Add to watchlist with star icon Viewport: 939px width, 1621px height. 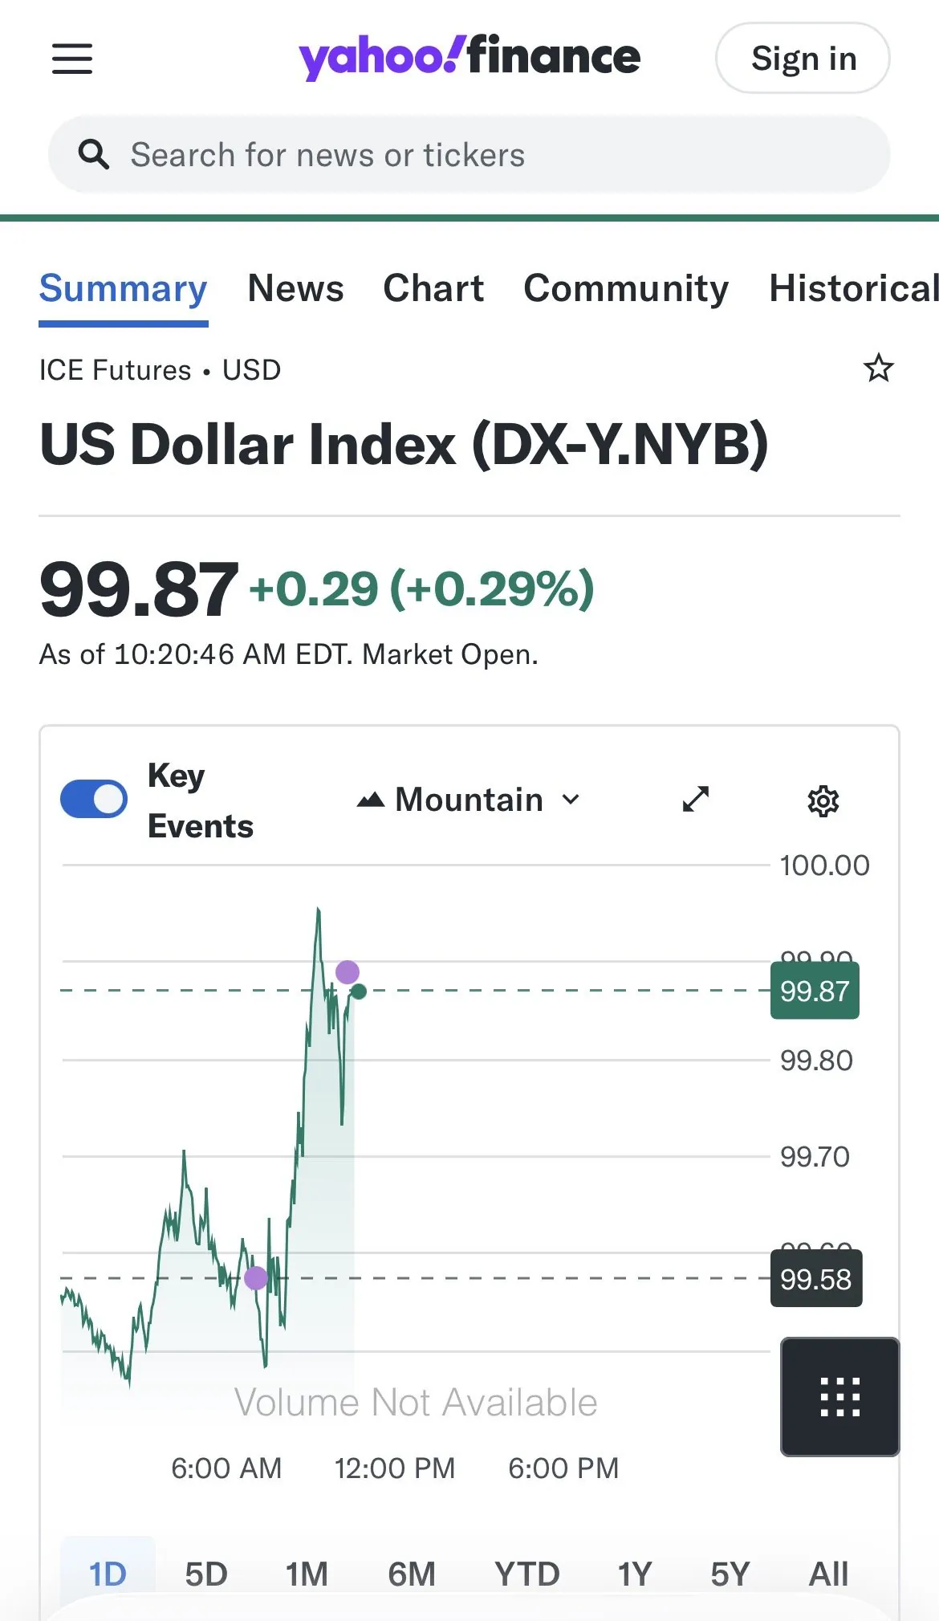(x=878, y=369)
